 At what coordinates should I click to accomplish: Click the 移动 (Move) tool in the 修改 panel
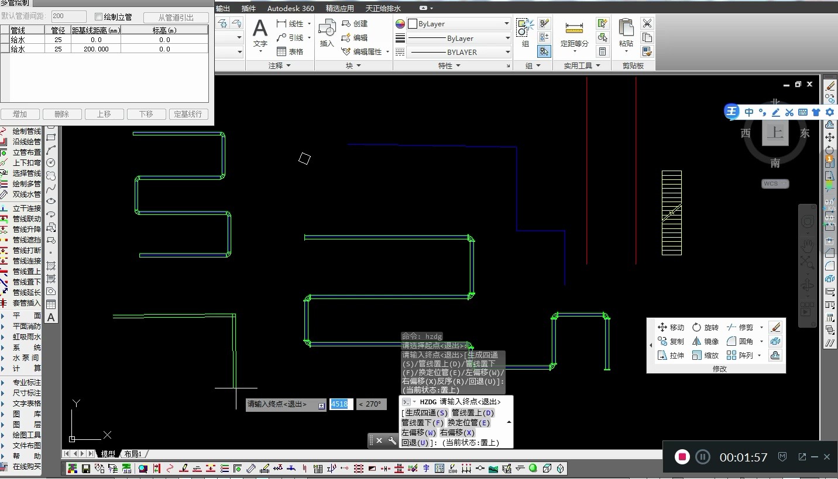coord(671,327)
